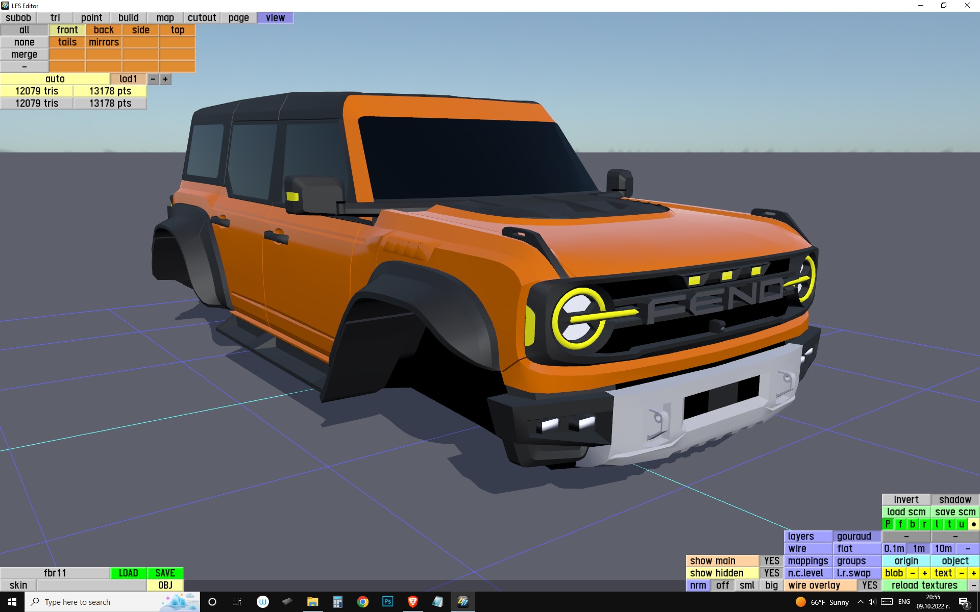Decrease lod1 with minus button
Viewport: 980px width, 612px height.
(153, 79)
